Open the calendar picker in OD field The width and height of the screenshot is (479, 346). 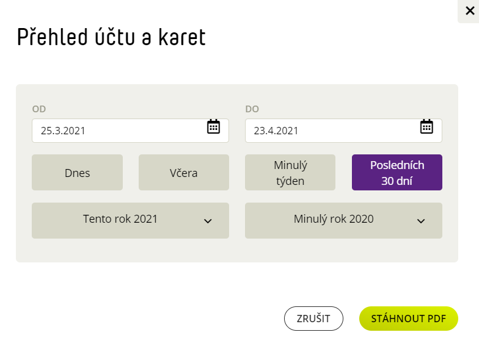click(x=213, y=127)
